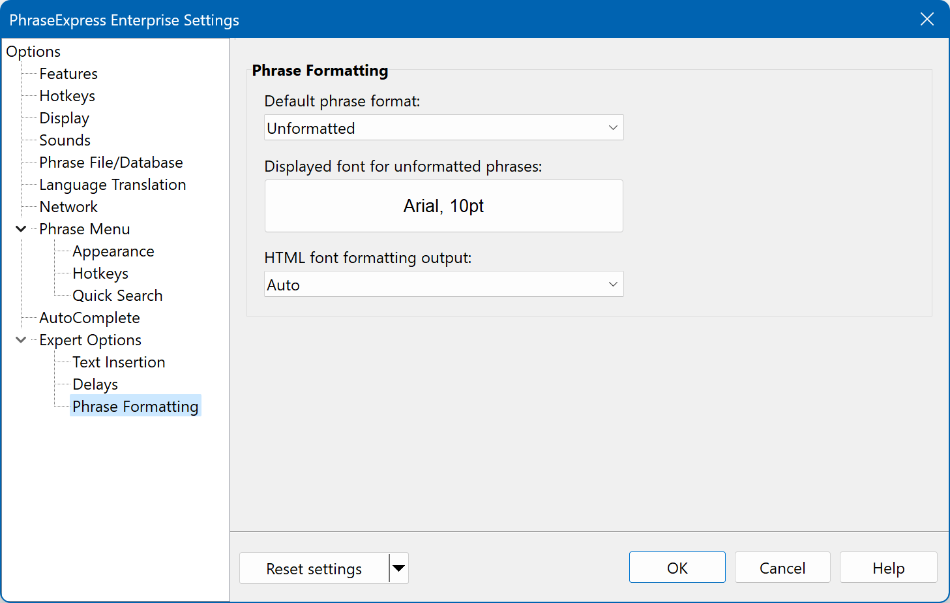Click the Reset settings button

click(314, 568)
